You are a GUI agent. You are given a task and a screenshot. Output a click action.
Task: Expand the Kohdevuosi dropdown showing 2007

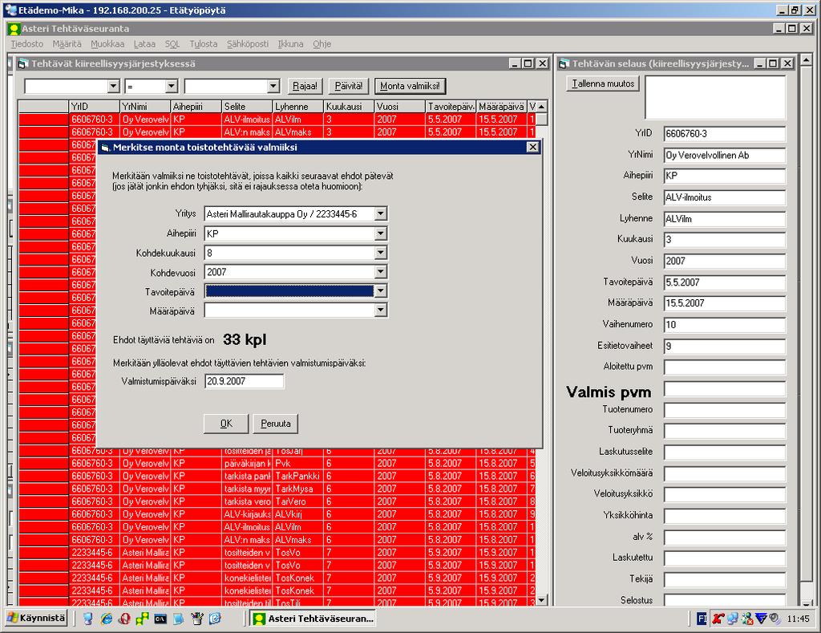point(381,272)
